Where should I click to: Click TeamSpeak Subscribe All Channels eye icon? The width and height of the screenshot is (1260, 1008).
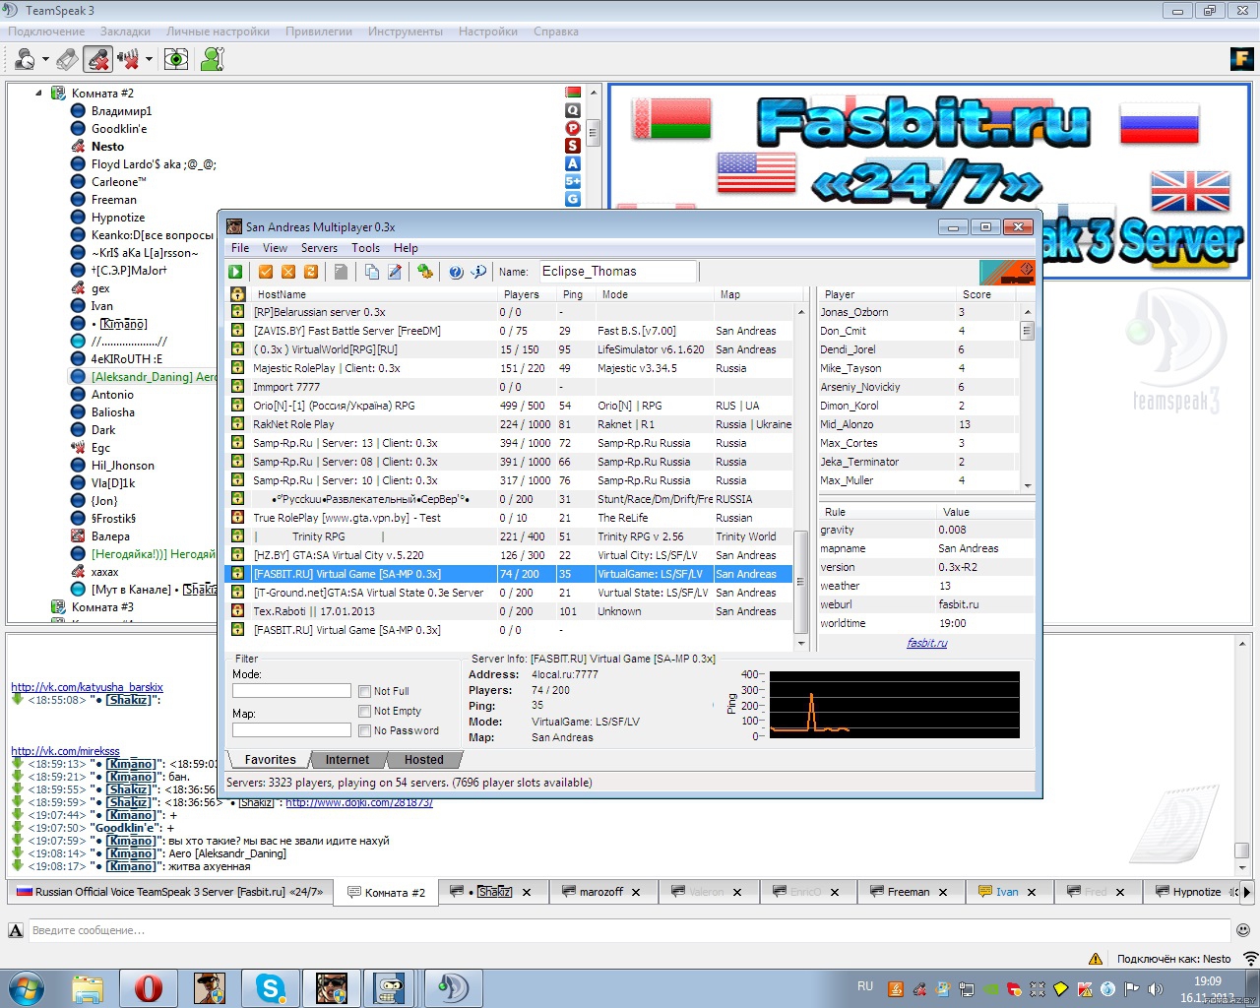coord(176,59)
